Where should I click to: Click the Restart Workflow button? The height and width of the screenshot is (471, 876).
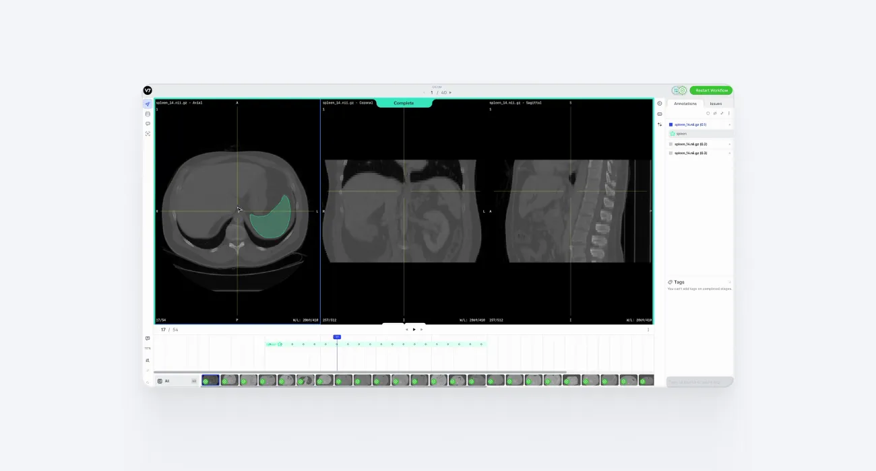tap(712, 89)
